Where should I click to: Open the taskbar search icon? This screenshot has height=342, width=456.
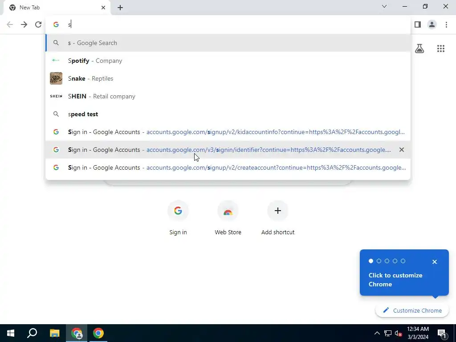32,333
